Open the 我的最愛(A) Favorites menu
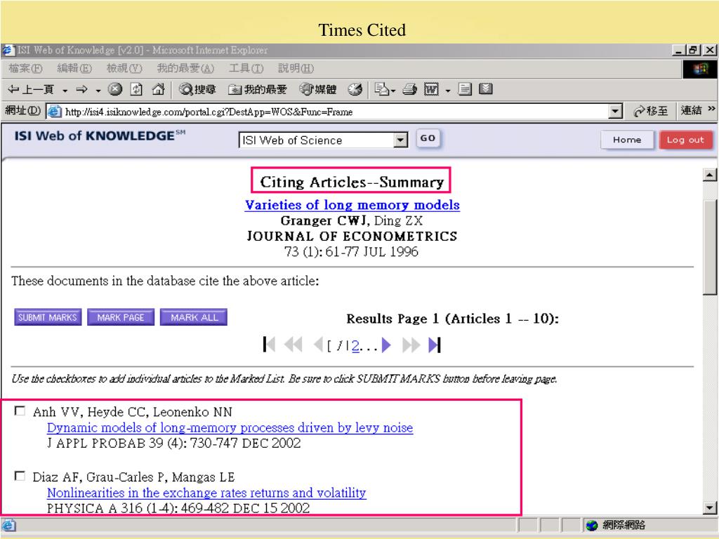Viewport: 719px width, 539px height. click(x=185, y=69)
